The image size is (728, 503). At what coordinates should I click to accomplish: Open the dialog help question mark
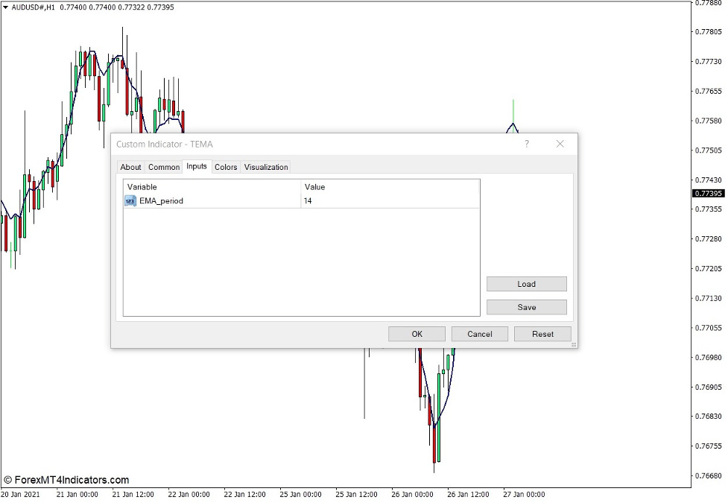tap(526, 144)
